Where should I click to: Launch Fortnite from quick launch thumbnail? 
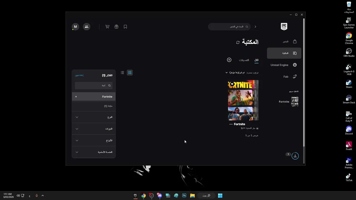click(x=295, y=102)
